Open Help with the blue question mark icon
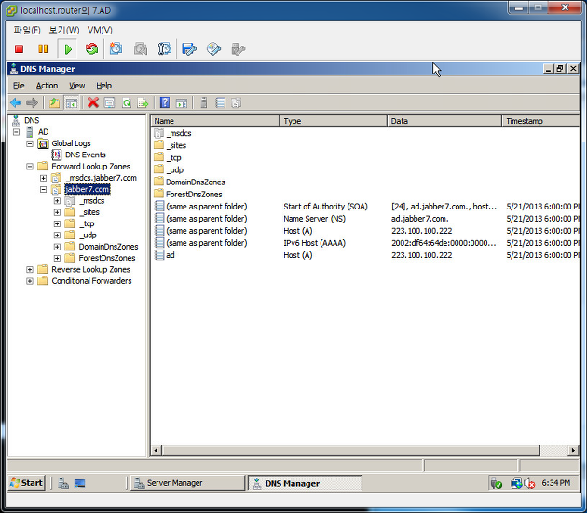Screen dimensions: 587x513 point(165,102)
